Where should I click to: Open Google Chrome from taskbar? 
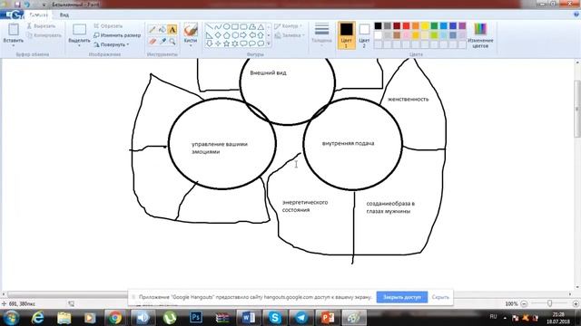(115, 318)
